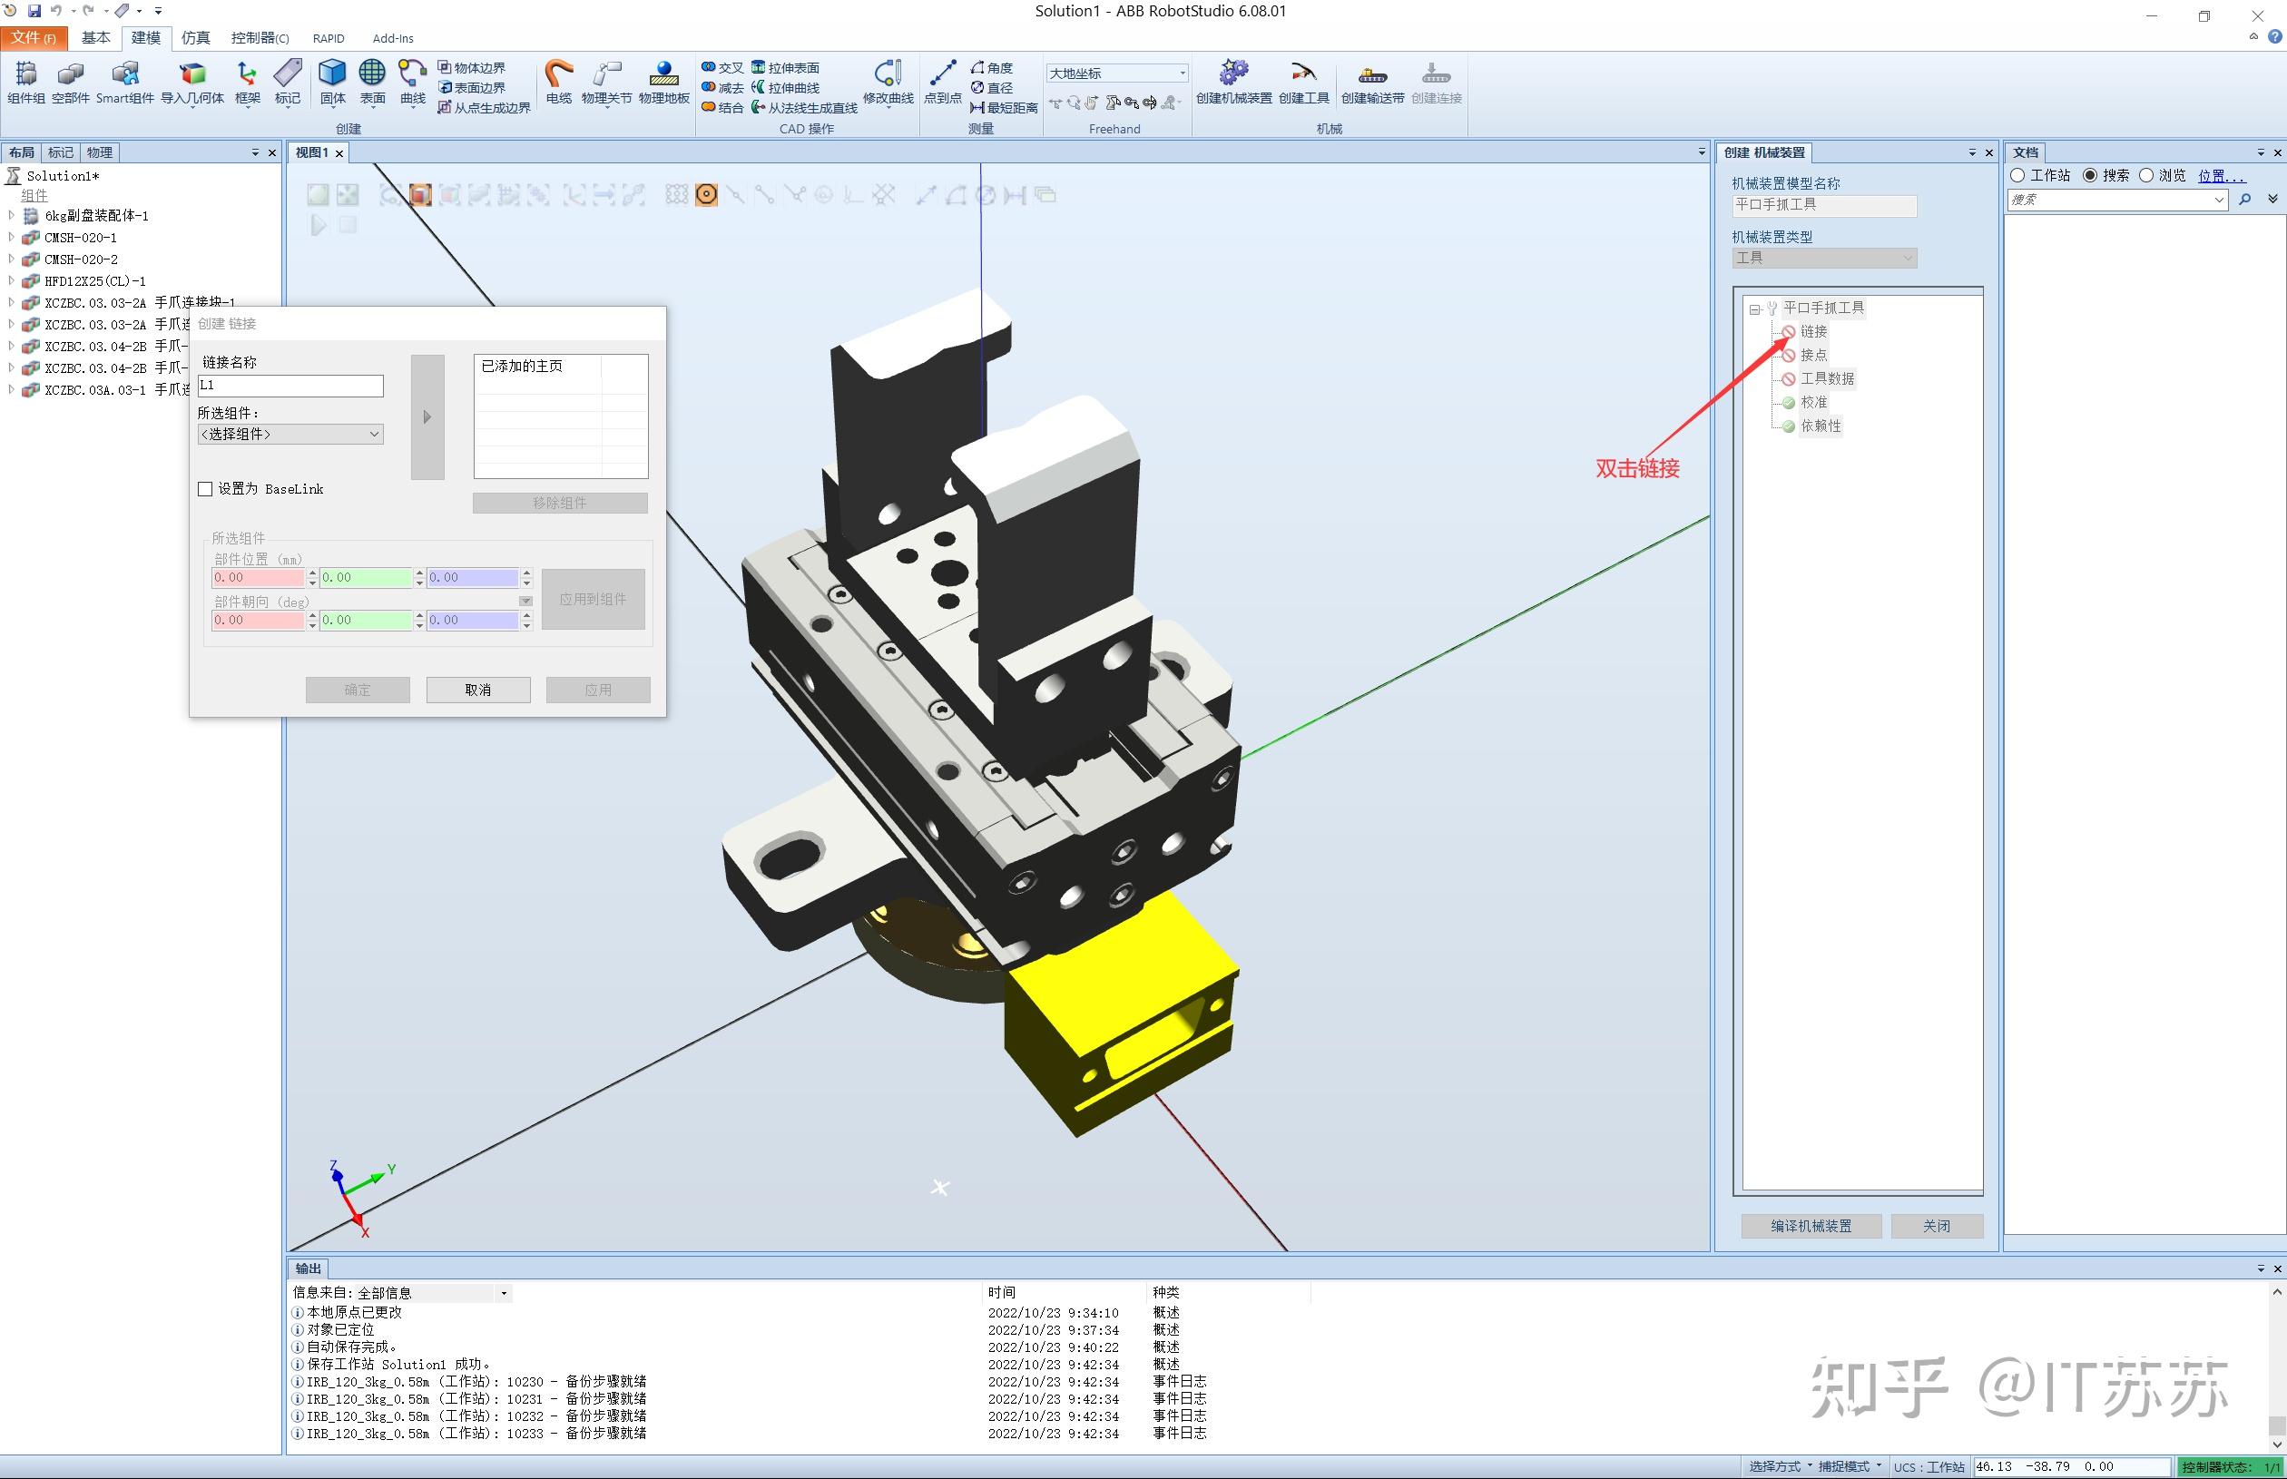Toggle the highlighted orange snap-center icon in view toolbar
Viewport: 2287px width, 1479px height.
706,195
